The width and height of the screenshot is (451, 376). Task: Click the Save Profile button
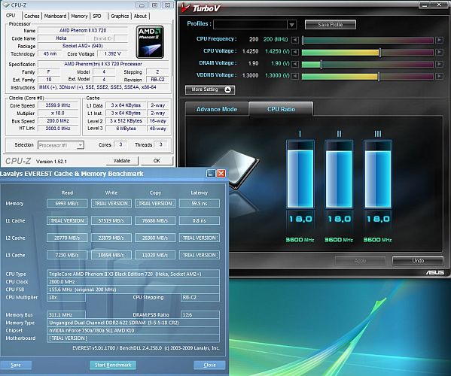click(x=331, y=25)
